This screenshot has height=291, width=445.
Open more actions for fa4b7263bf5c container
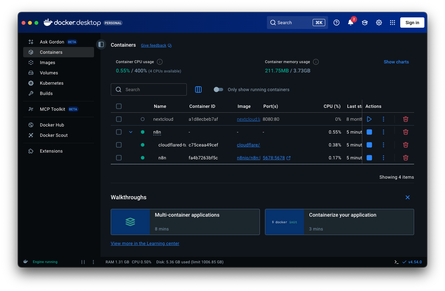coord(383,158)
